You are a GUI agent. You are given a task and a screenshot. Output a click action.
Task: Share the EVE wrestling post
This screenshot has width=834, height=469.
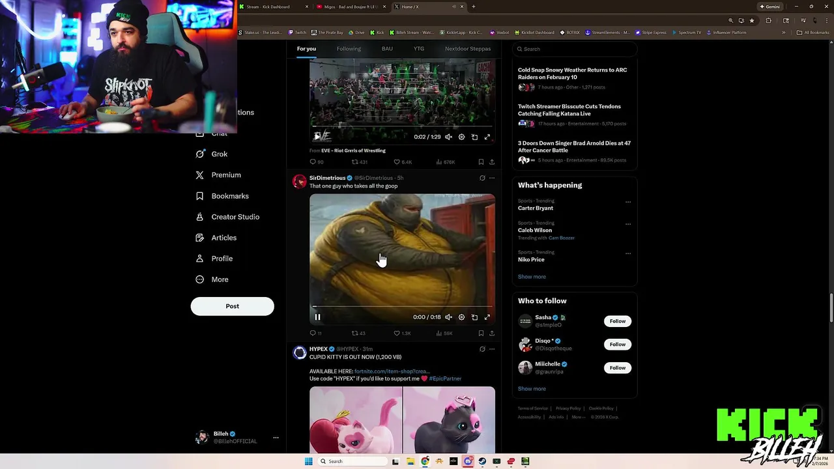click(492, 162)
